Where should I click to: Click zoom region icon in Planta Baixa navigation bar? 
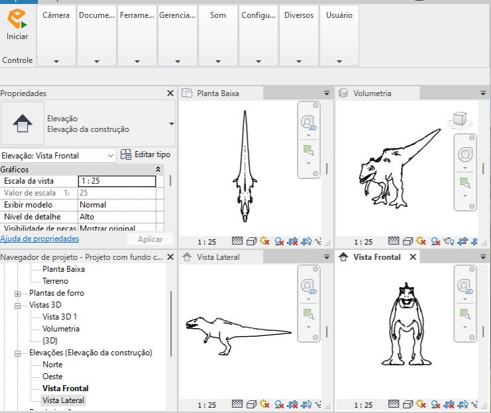pos(308,150)
